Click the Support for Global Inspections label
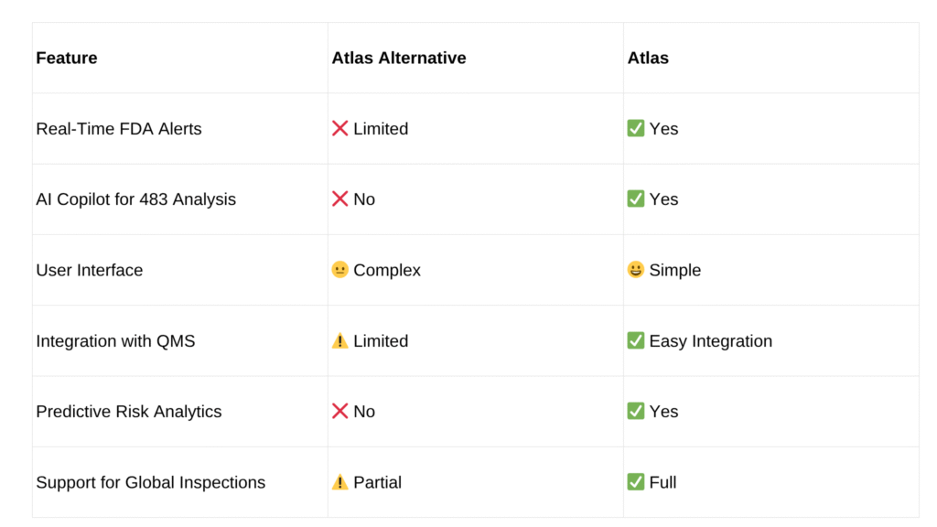This screenshot has height=527, width=937. pos(151,482)
